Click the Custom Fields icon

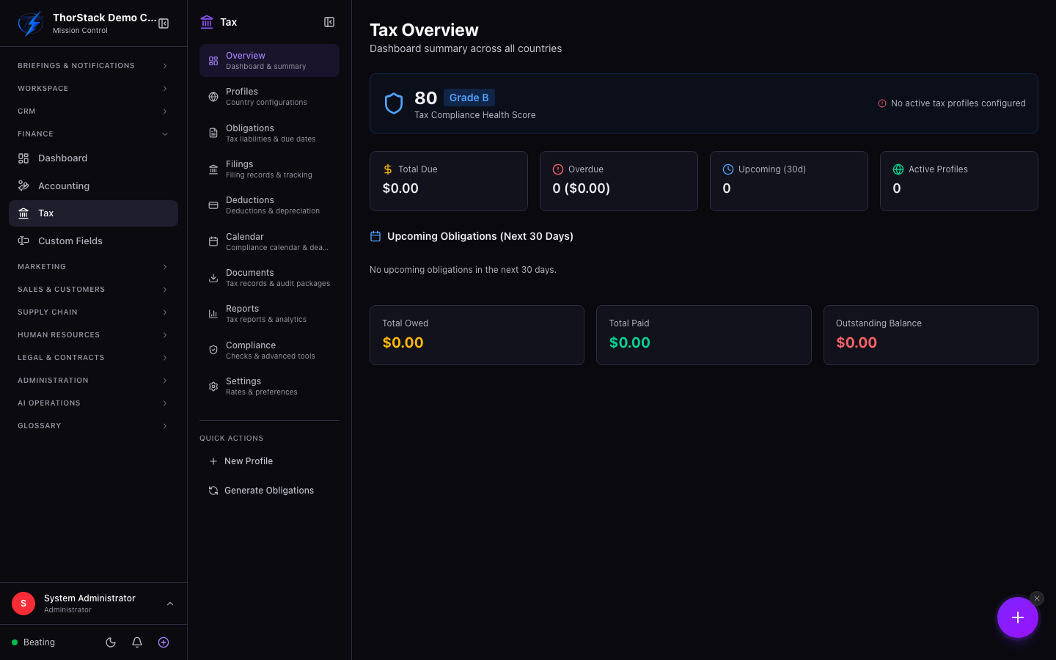tap(23, 241)
